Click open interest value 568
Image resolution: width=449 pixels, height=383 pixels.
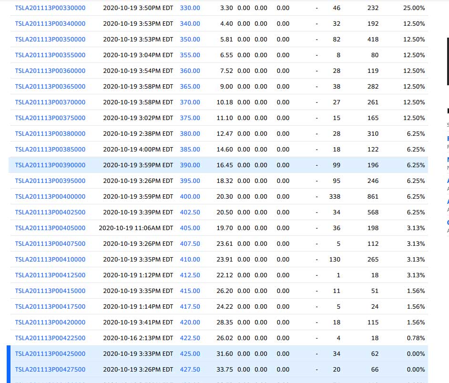click(x=373, y=212)
